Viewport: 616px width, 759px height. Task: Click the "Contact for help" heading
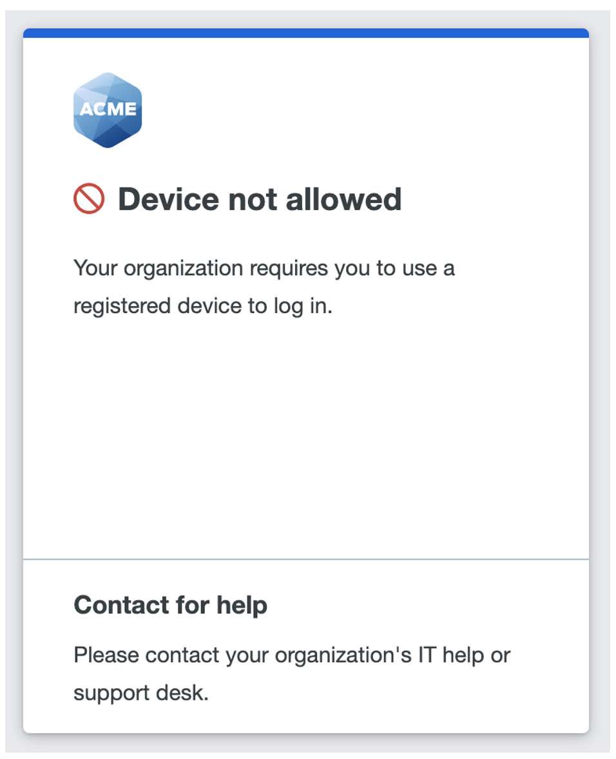170,605
